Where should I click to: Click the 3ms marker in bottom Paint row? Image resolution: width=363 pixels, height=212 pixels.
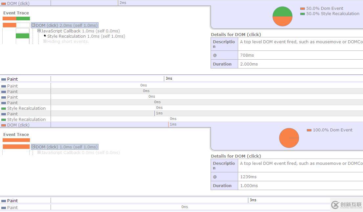[253, 200]
